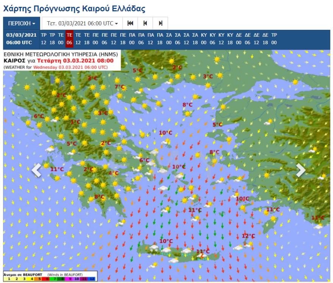Click the next timestep arrow icon
Image resolution: width=333 pixels, height=283 pixels.
click(161, 23)
